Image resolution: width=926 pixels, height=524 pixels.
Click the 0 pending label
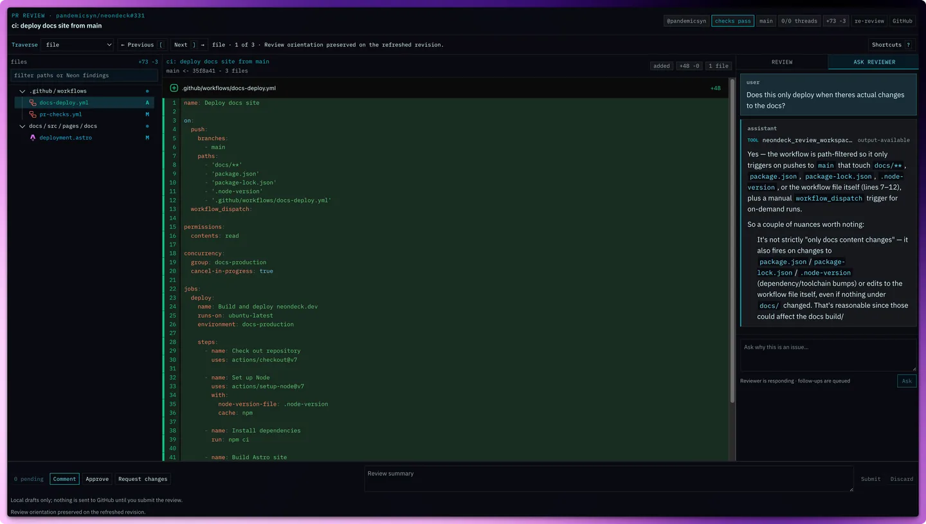(29, 479)
